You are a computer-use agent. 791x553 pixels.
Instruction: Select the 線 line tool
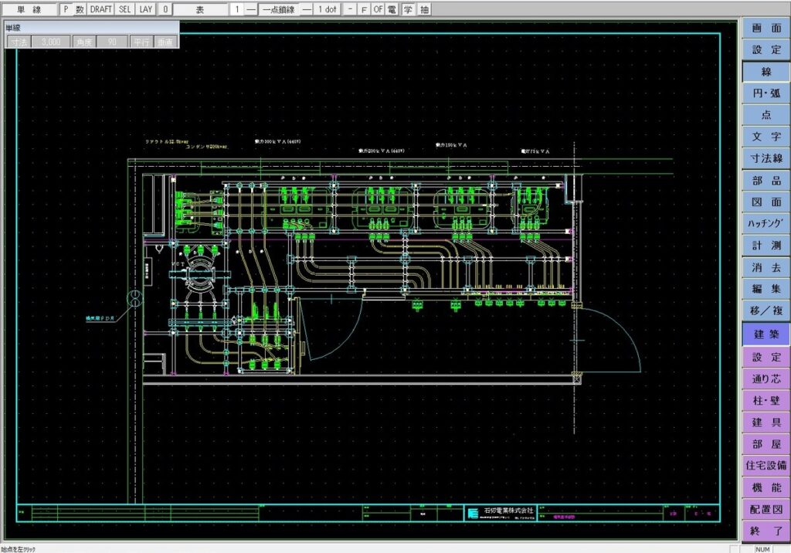(766, 72)
